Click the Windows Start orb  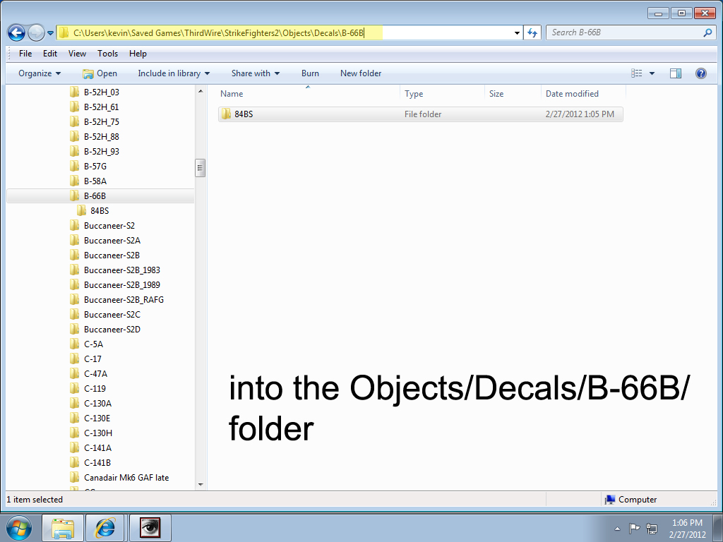19,528
